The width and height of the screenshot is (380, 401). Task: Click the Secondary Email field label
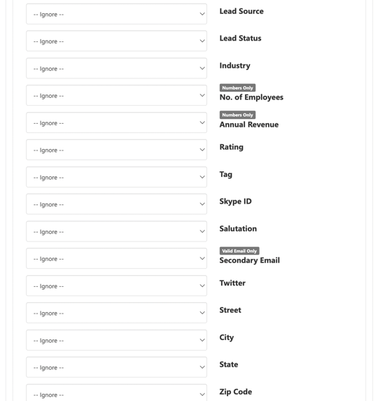click(x=250, y=260)
